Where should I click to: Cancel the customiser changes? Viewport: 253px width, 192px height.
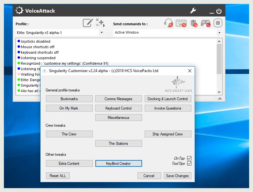[x=149, y=176]
